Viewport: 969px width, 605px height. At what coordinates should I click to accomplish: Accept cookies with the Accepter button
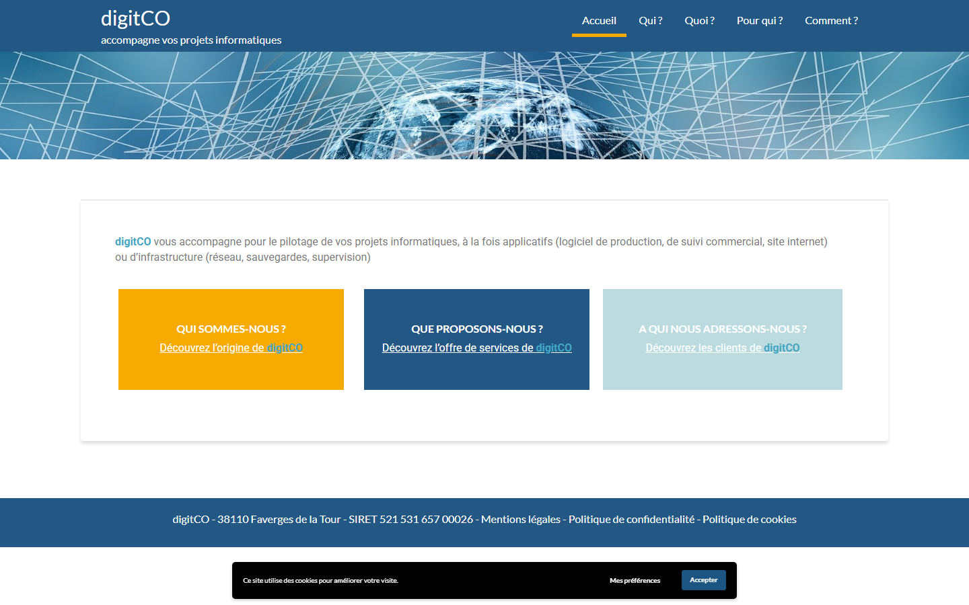pyautogui.click(x=704, y=580)
